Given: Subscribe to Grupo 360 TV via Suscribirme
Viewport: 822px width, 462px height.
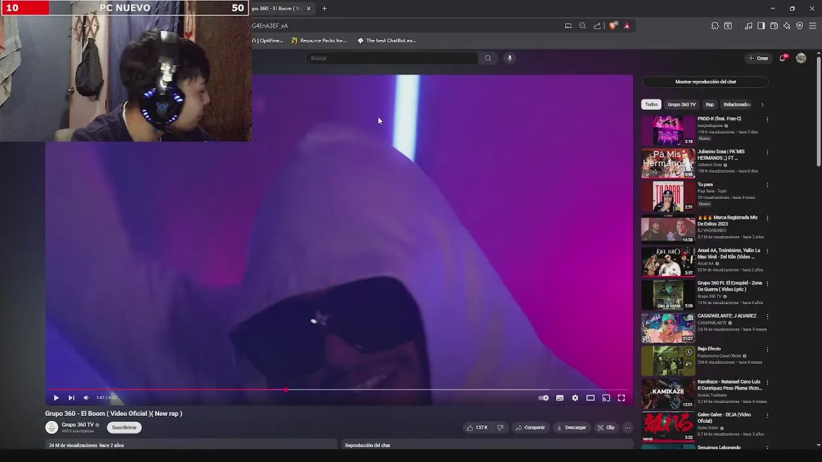Looking at the screenshot, I should click(x=124, y=427).
